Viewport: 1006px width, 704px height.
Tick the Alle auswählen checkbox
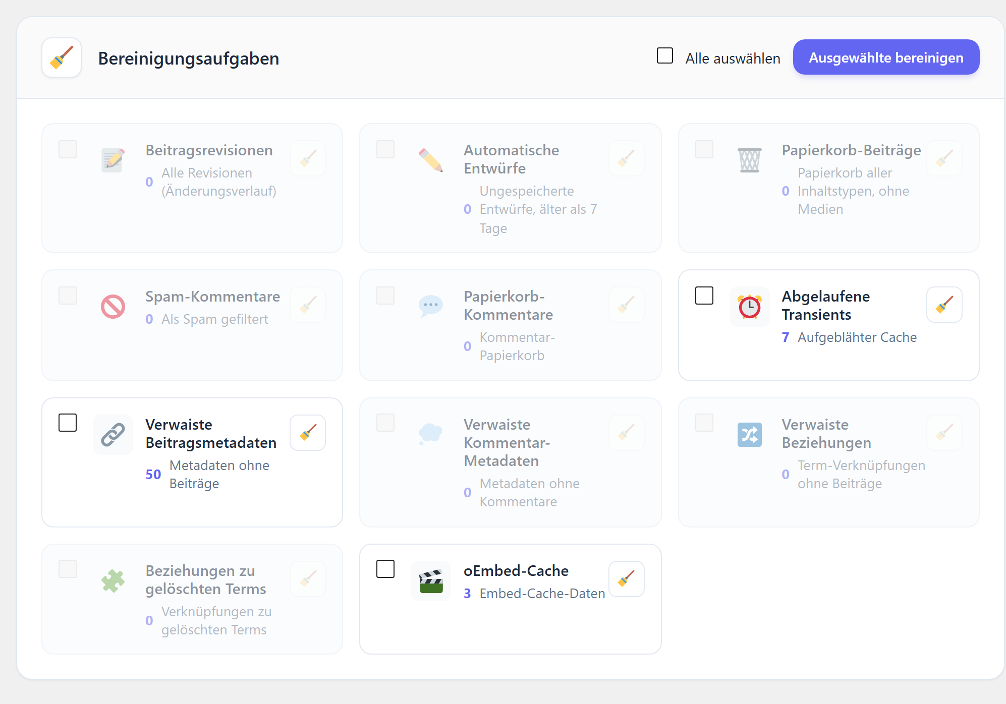click(x=664, y=55)
